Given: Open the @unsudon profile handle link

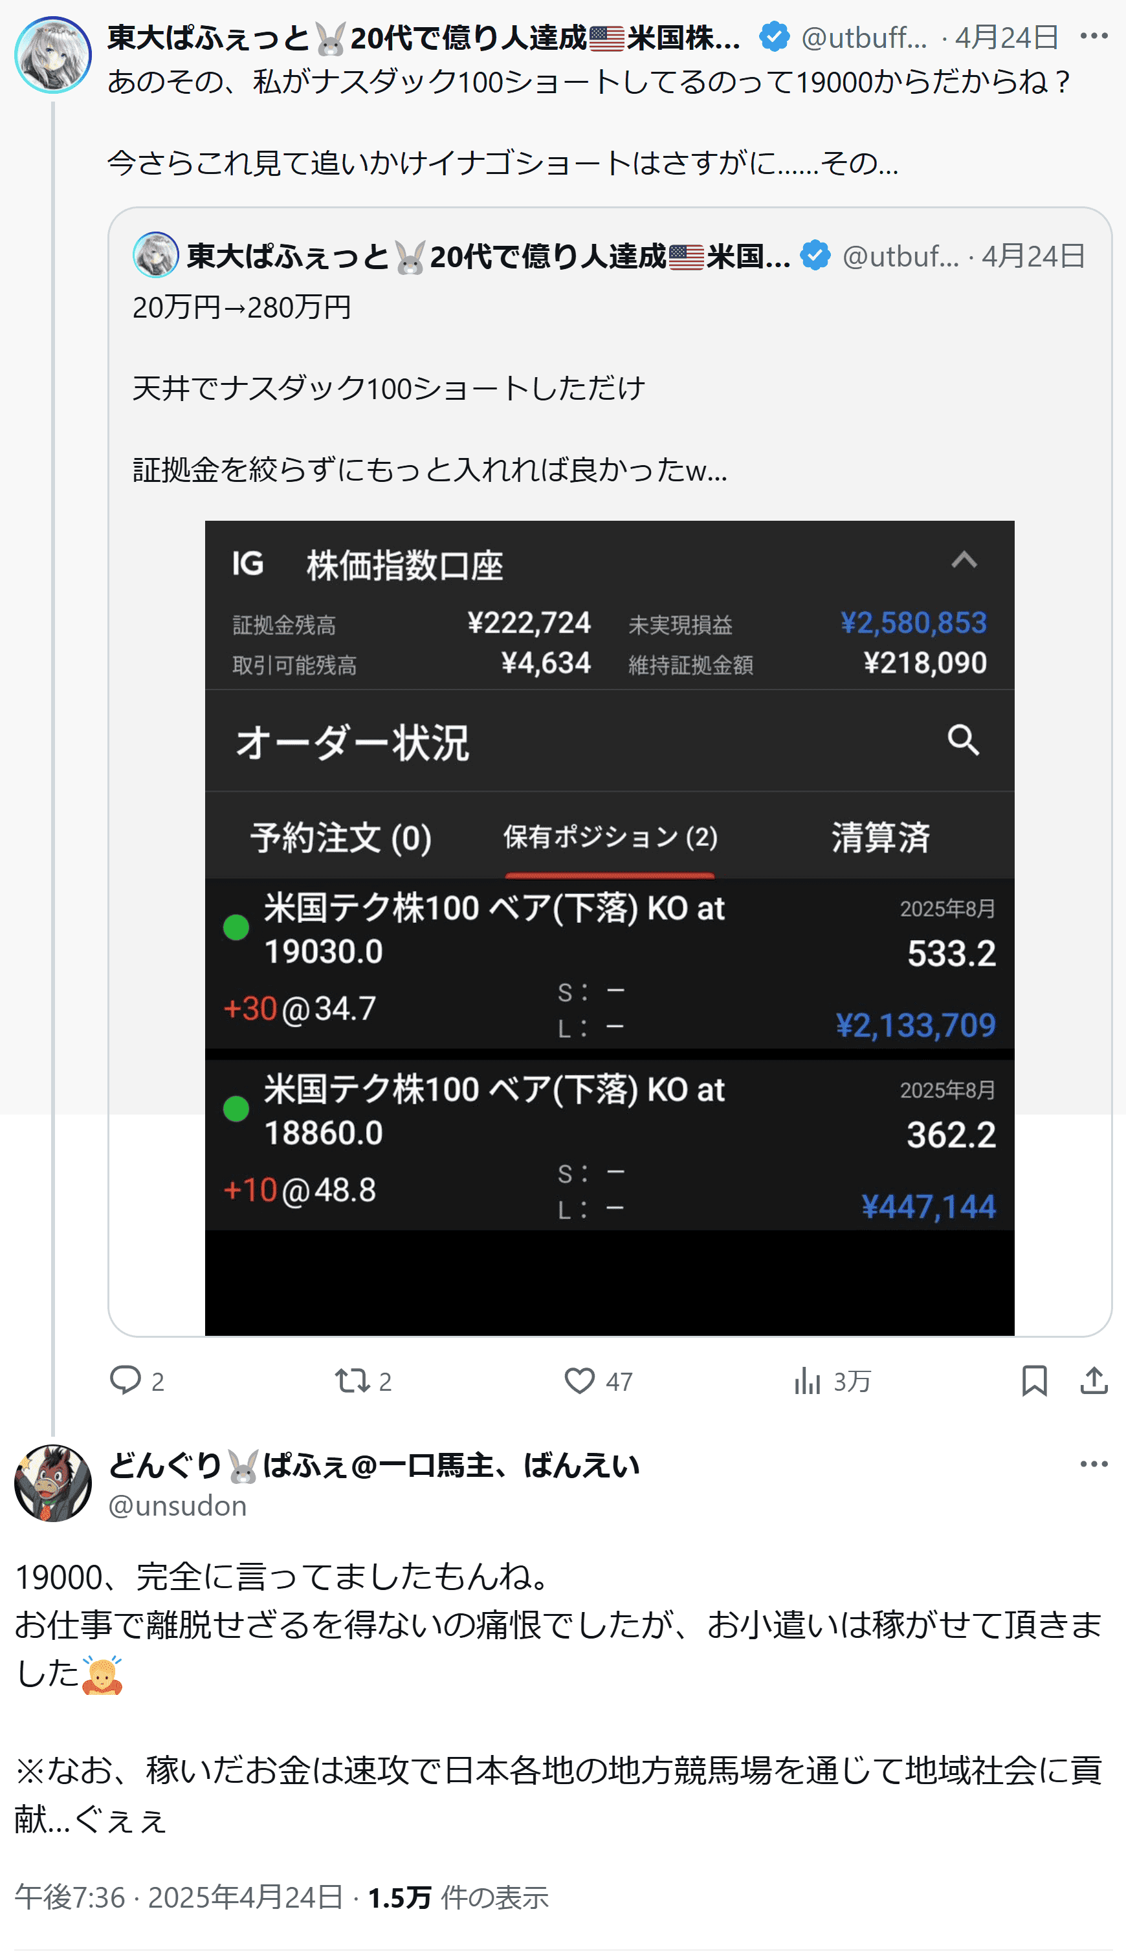Looking at the screenshot, I should pos(177,1505).
